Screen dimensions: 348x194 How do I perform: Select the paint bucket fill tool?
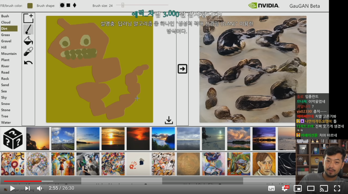pos(28,40)
